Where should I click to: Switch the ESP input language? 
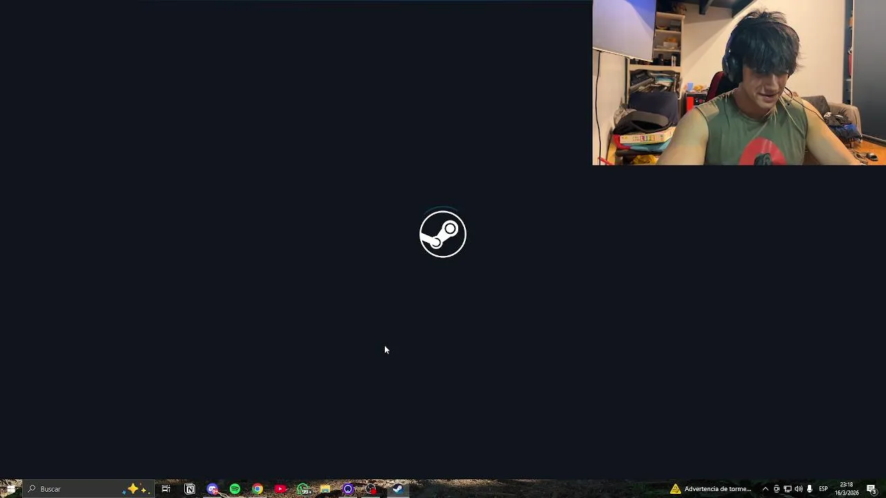[x=824, y=489]
